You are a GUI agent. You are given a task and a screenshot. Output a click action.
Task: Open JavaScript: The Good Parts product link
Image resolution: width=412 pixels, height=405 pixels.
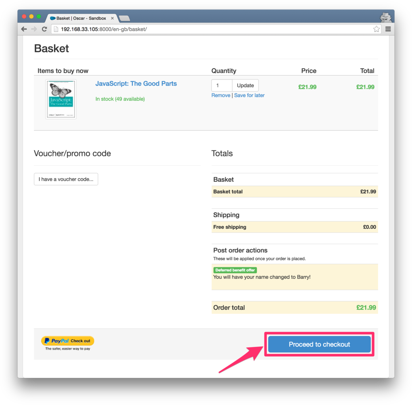[x=136, y=84]
